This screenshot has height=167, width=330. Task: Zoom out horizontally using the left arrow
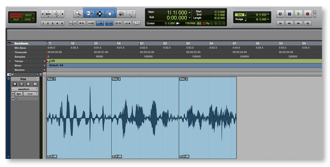tap(43, 14)
